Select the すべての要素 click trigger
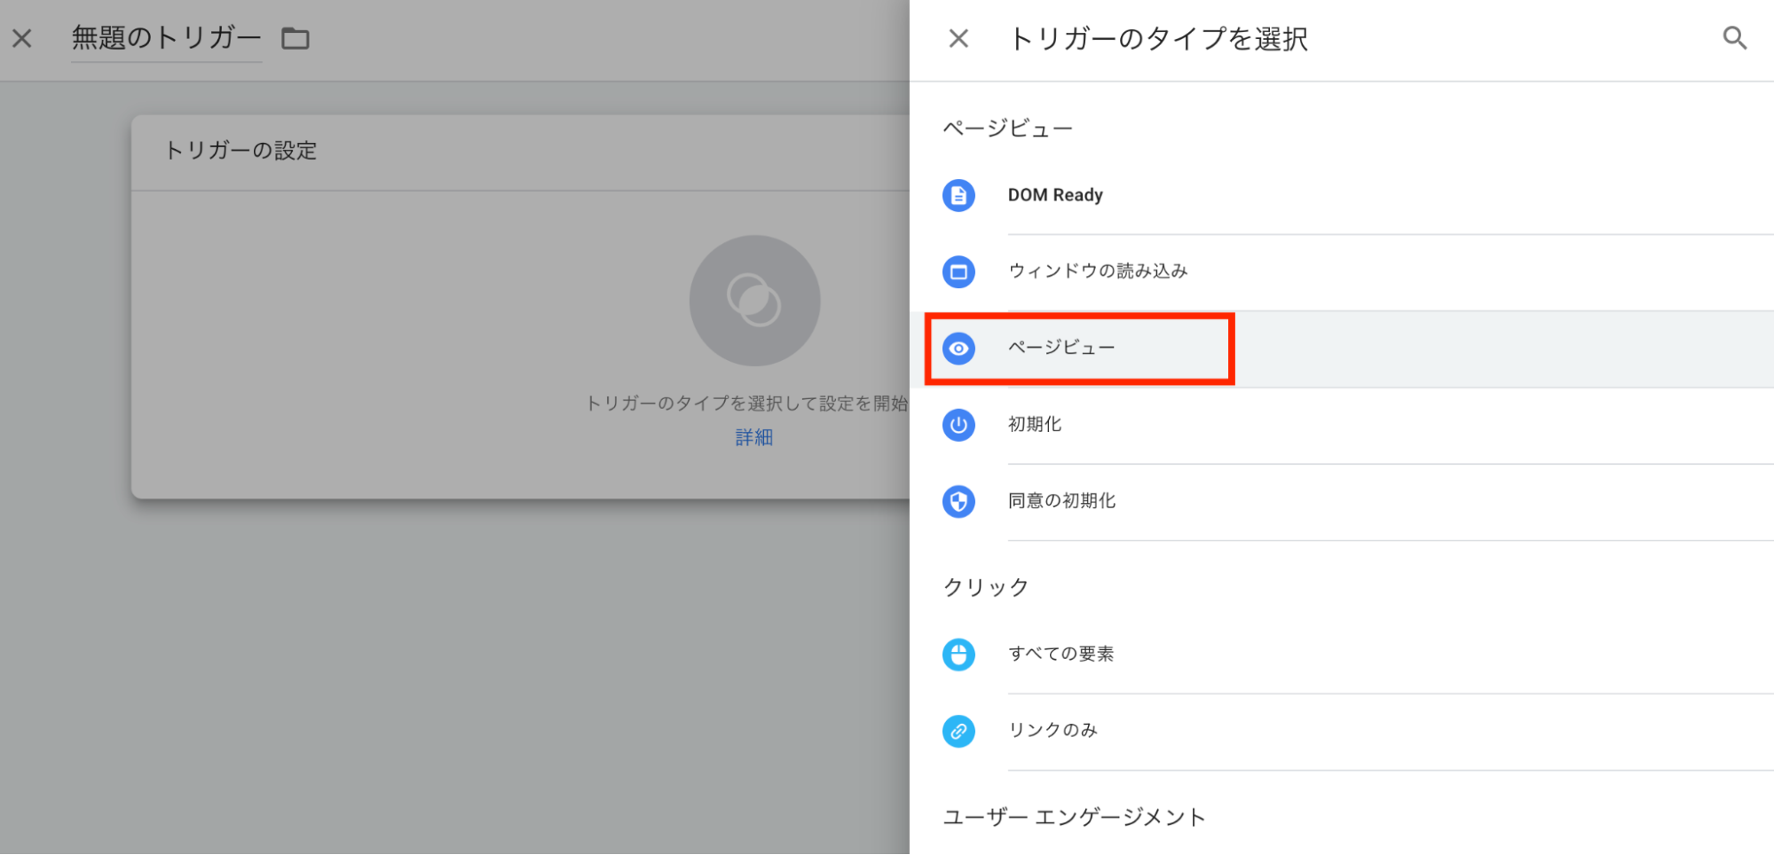Viewport: 1774px width, 855px height. (x=1342, y=655)
